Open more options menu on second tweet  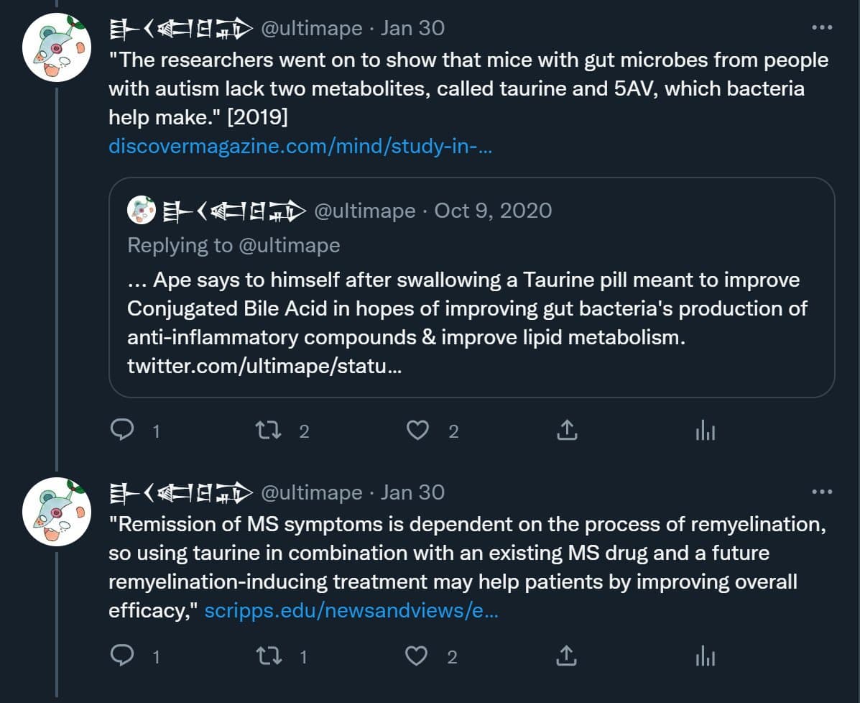(x=821, y=492)
